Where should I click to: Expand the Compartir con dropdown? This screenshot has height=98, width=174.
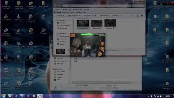pos(90,16)
